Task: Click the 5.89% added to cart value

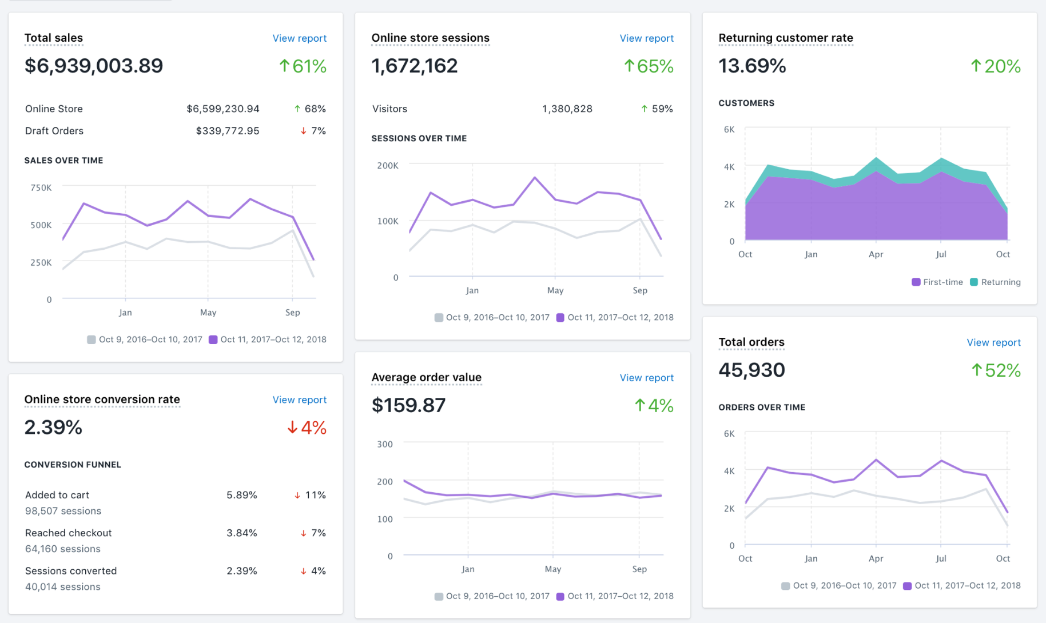Action: (242, 495)
